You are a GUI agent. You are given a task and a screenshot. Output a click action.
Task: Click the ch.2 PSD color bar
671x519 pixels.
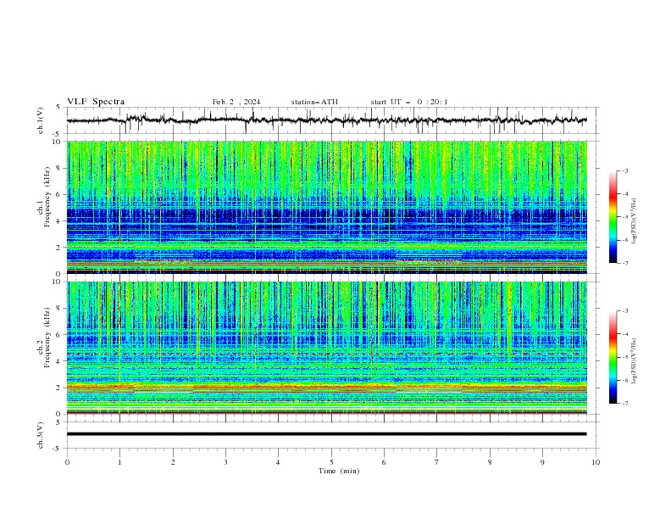point(613,357)
